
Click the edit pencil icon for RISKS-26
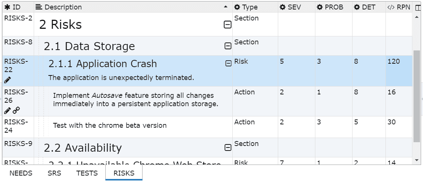pos(8,110)
